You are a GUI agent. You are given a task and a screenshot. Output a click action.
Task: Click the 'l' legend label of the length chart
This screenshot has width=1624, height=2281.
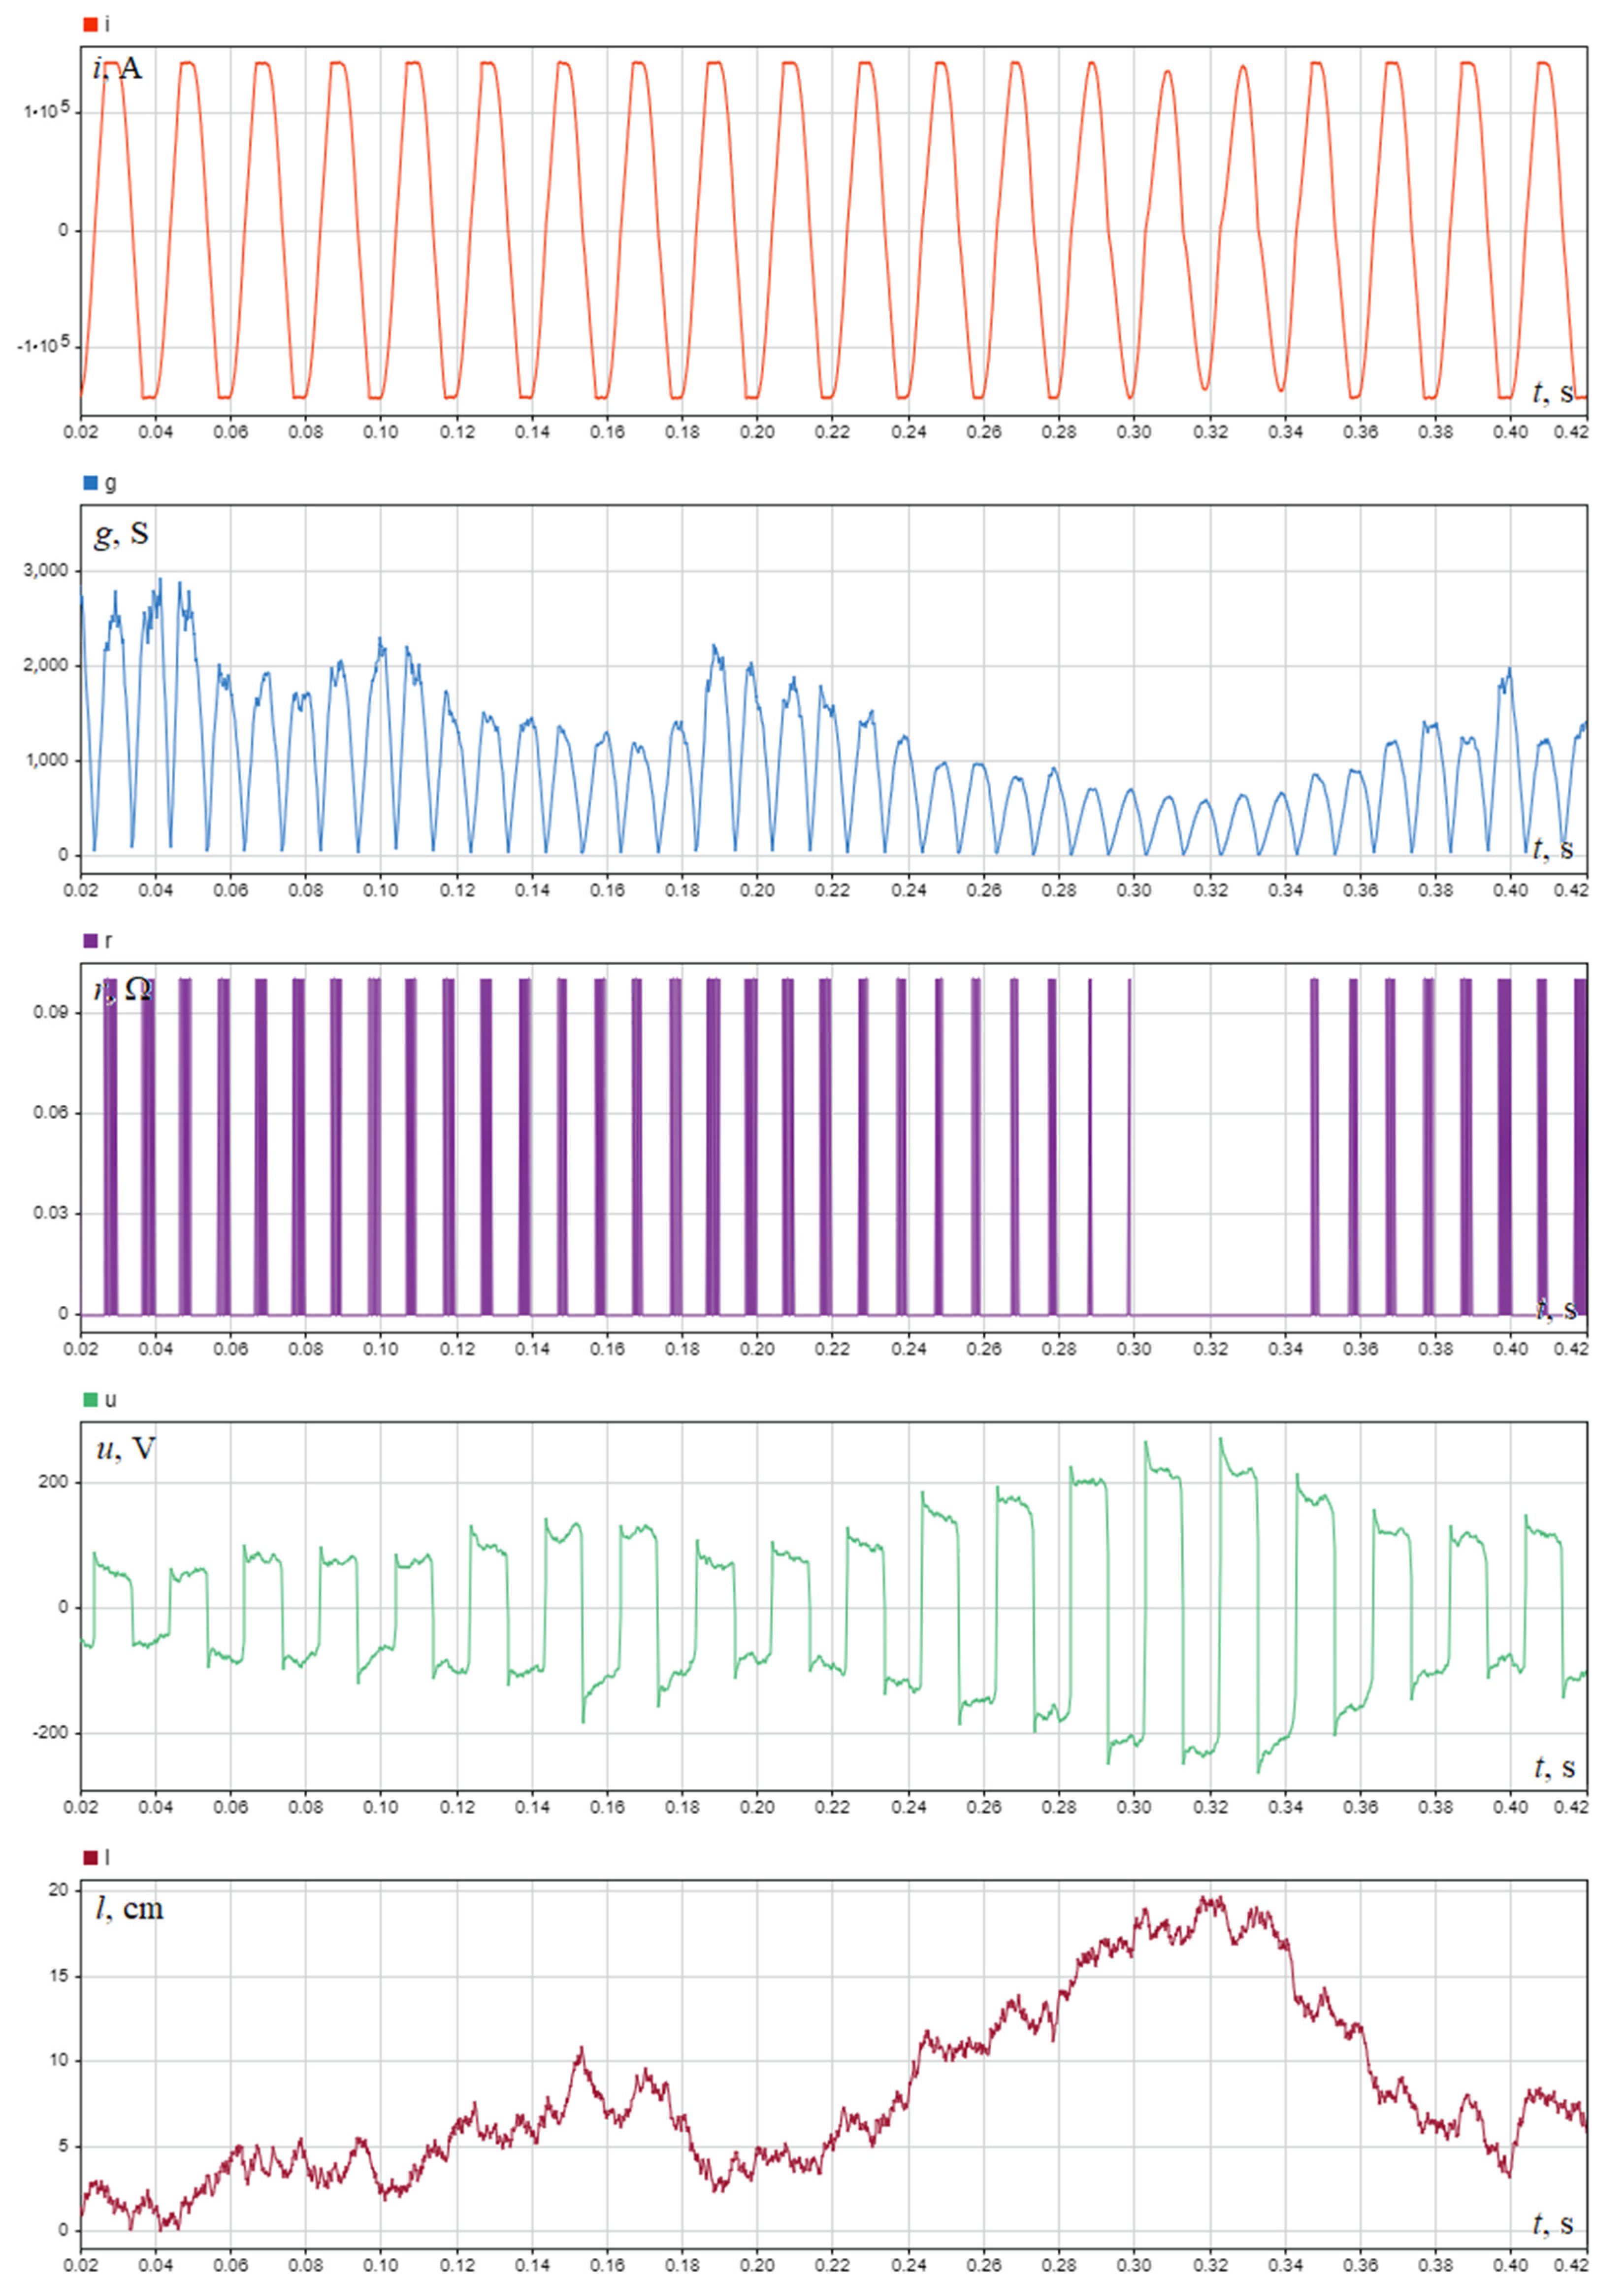pyautogui.click(x=108, y=1858)
